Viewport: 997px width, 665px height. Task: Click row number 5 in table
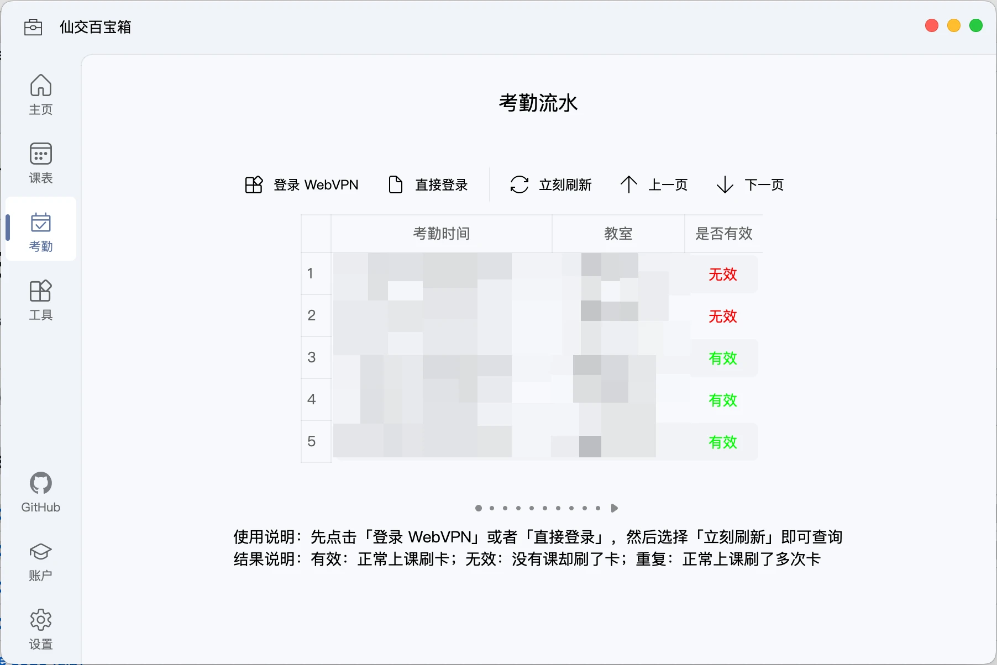(x=316, y=441)
